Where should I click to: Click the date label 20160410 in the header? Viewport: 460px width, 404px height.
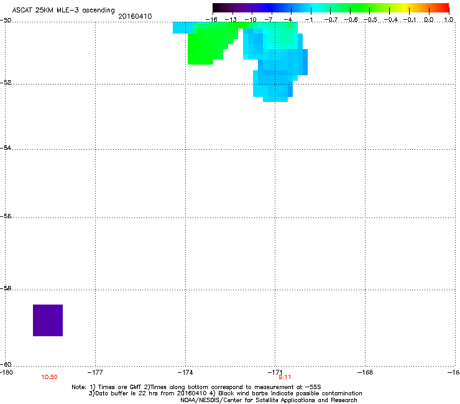[135, 16]
